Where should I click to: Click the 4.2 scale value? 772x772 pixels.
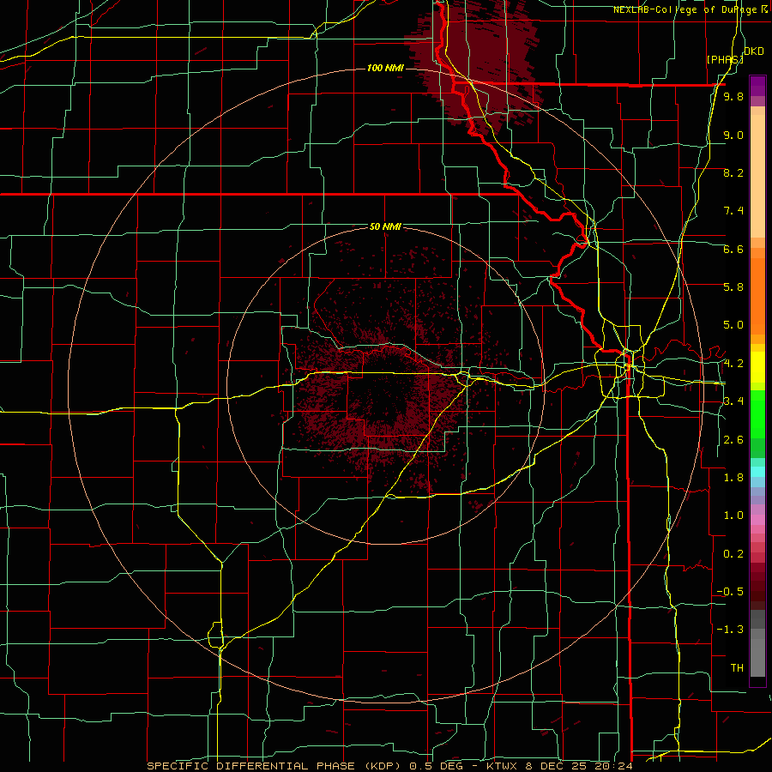pos(733,364)
